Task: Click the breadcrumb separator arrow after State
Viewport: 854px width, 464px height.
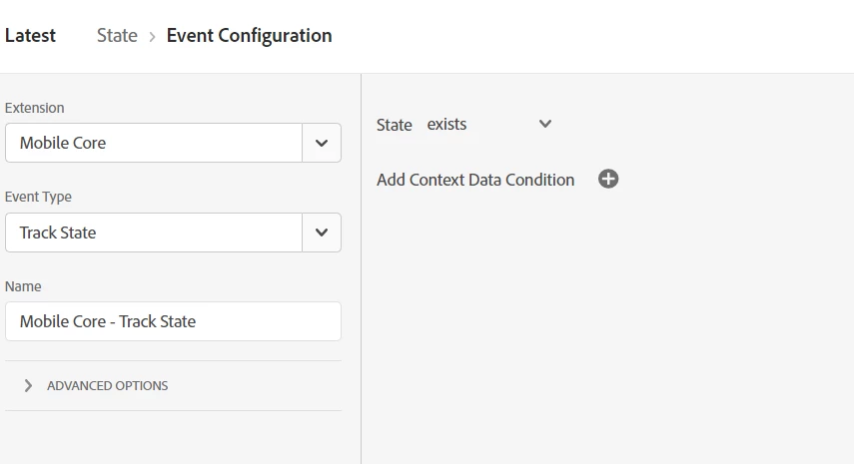Action: click(x=152, y=36)
